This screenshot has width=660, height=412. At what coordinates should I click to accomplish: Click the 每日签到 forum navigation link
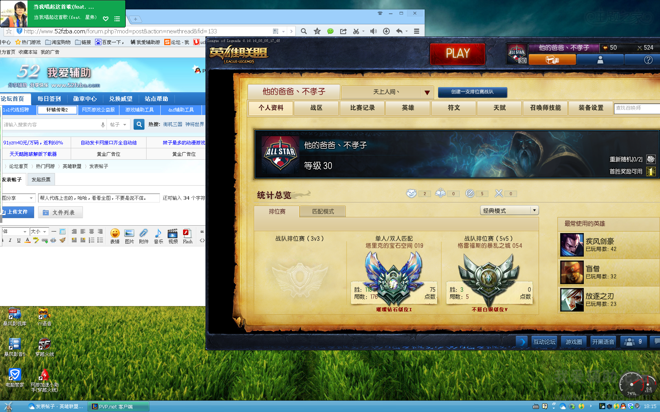(x=49, y=99)
